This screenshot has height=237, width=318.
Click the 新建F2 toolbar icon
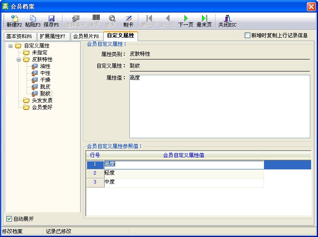(14, 18)
